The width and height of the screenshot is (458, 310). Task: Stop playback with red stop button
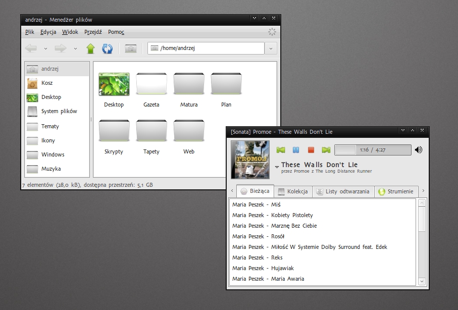pyautogui.click(x=311, y=150)
